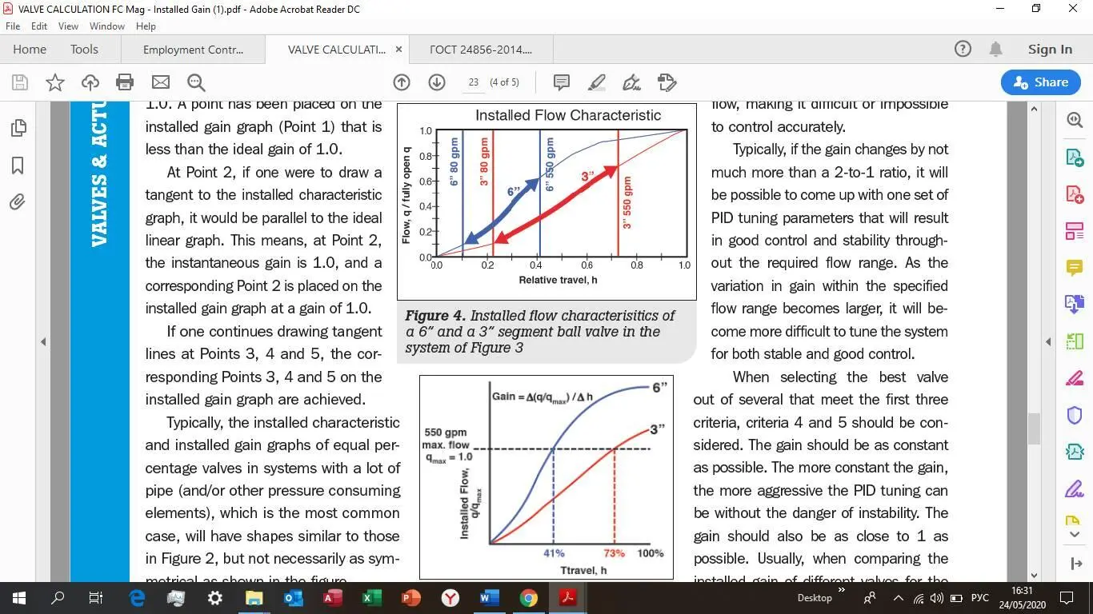
Task: Click the blue Share button
Action: pyautogui.click(x=1040, y=82)
